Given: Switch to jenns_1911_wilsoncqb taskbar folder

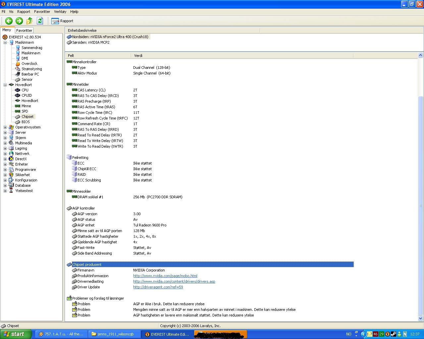Looking at the screenshot, I should pyautogui.click(x=114, y=334).
